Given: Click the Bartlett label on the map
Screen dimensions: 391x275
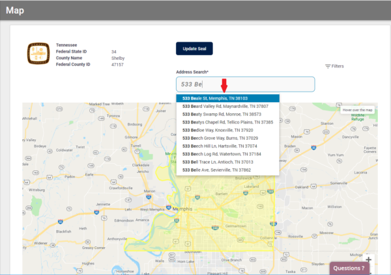Looking at the screenshot, I should pos(222,194).
